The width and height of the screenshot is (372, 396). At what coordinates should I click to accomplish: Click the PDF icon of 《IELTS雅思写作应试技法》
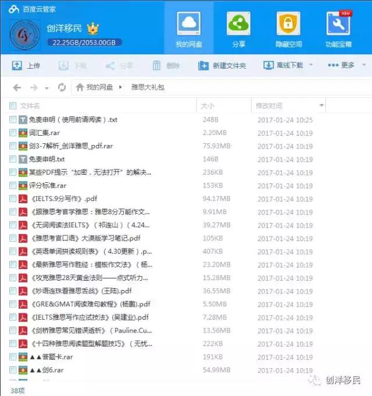[x=23, y=317]
